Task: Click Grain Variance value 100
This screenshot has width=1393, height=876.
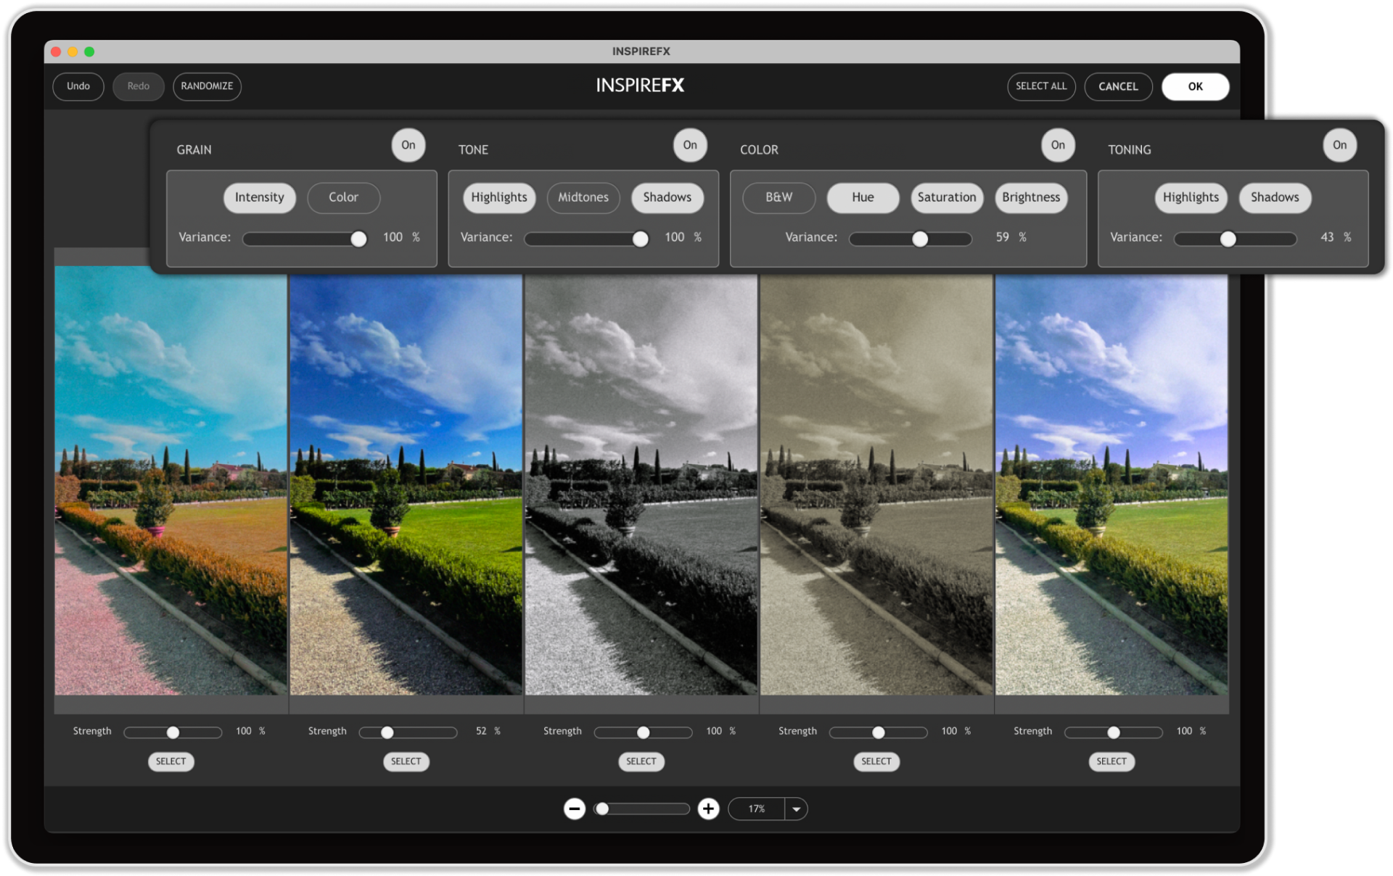Action: point(393,237)
